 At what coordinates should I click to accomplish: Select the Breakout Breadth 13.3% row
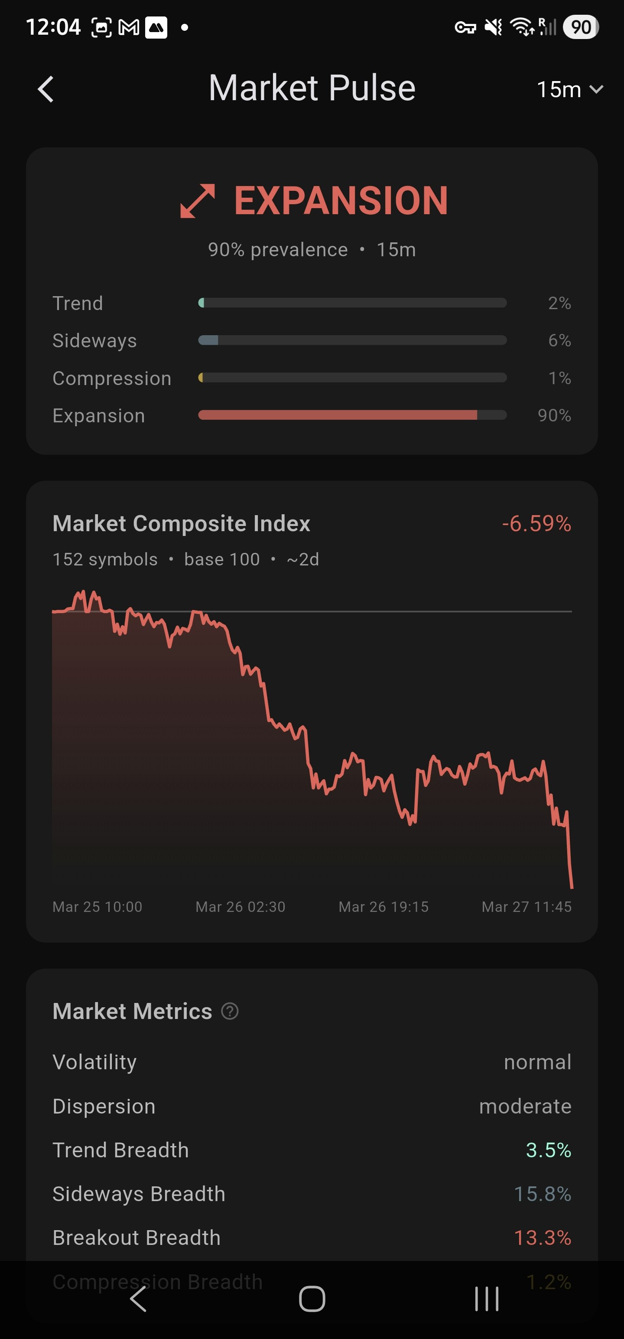tap(312, 1238)
